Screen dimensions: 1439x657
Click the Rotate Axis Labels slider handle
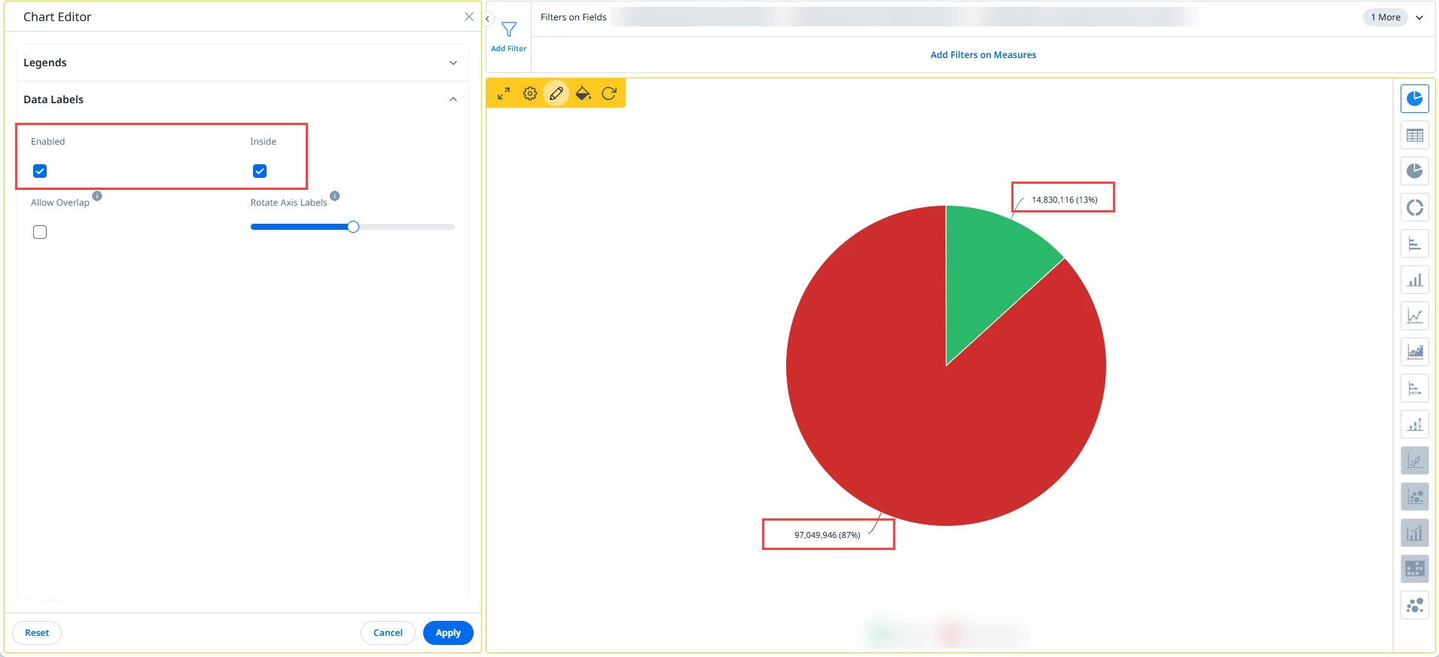(353, 227)
